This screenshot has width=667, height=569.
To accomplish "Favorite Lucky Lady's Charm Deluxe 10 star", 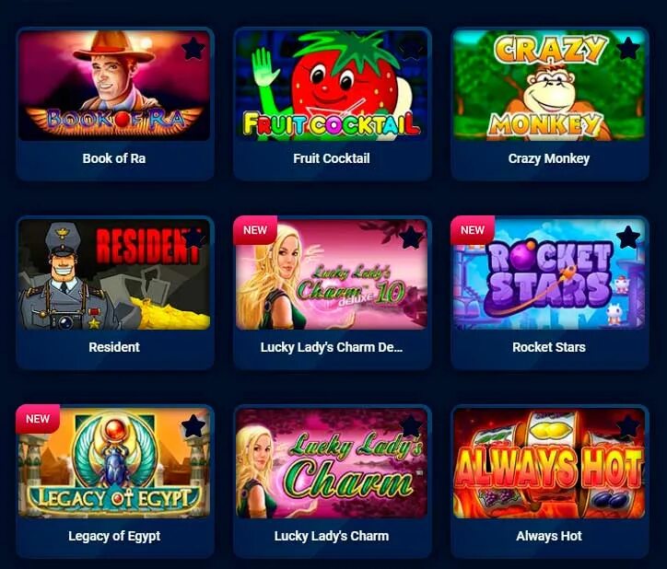I will click(x=411, y=238).
